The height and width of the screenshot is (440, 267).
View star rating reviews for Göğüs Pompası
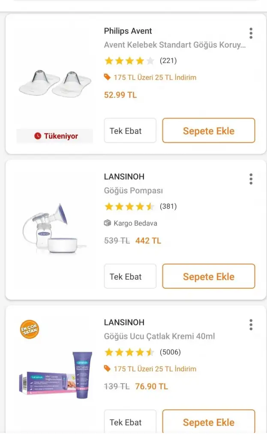point(129,207)
